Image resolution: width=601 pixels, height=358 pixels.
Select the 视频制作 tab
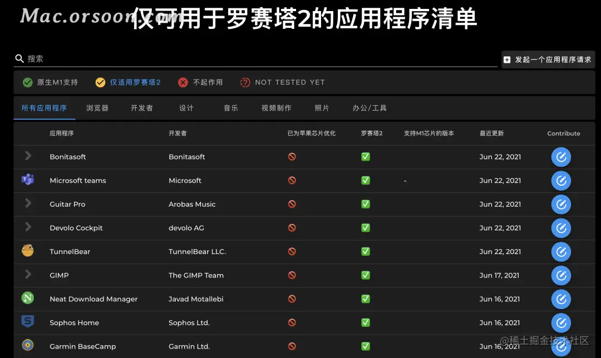[277, 108]
